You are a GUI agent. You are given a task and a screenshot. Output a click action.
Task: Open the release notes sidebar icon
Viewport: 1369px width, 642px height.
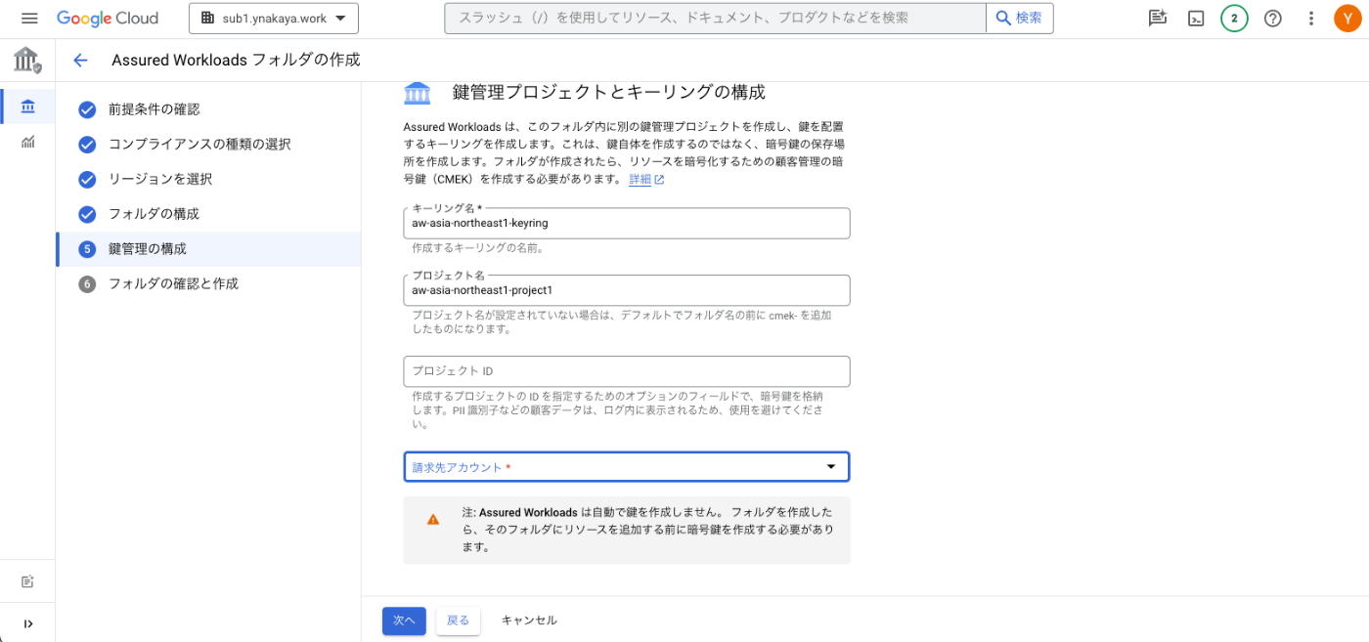(x=28, y=581)
